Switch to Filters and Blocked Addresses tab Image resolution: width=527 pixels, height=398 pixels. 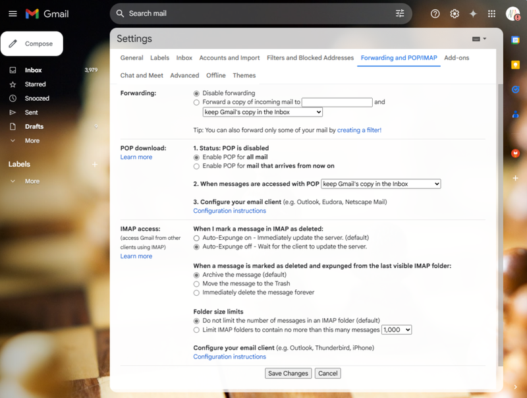point(310,58)
